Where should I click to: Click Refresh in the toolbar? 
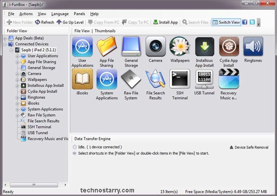click(x=45, y=22)
